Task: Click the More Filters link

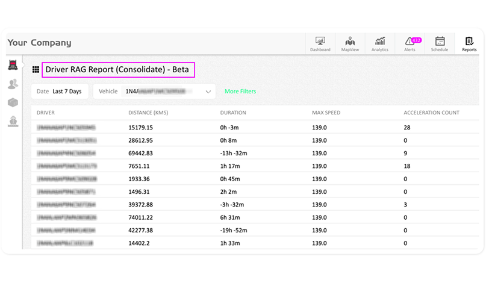Action: pos(240,92)
